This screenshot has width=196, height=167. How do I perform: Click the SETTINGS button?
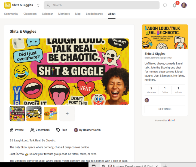click(x=165, y=109)
